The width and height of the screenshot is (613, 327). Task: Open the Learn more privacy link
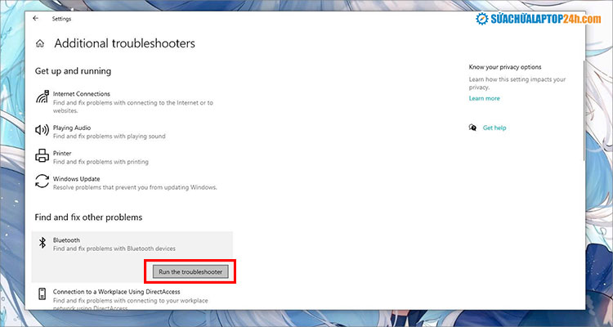[484, 98]
